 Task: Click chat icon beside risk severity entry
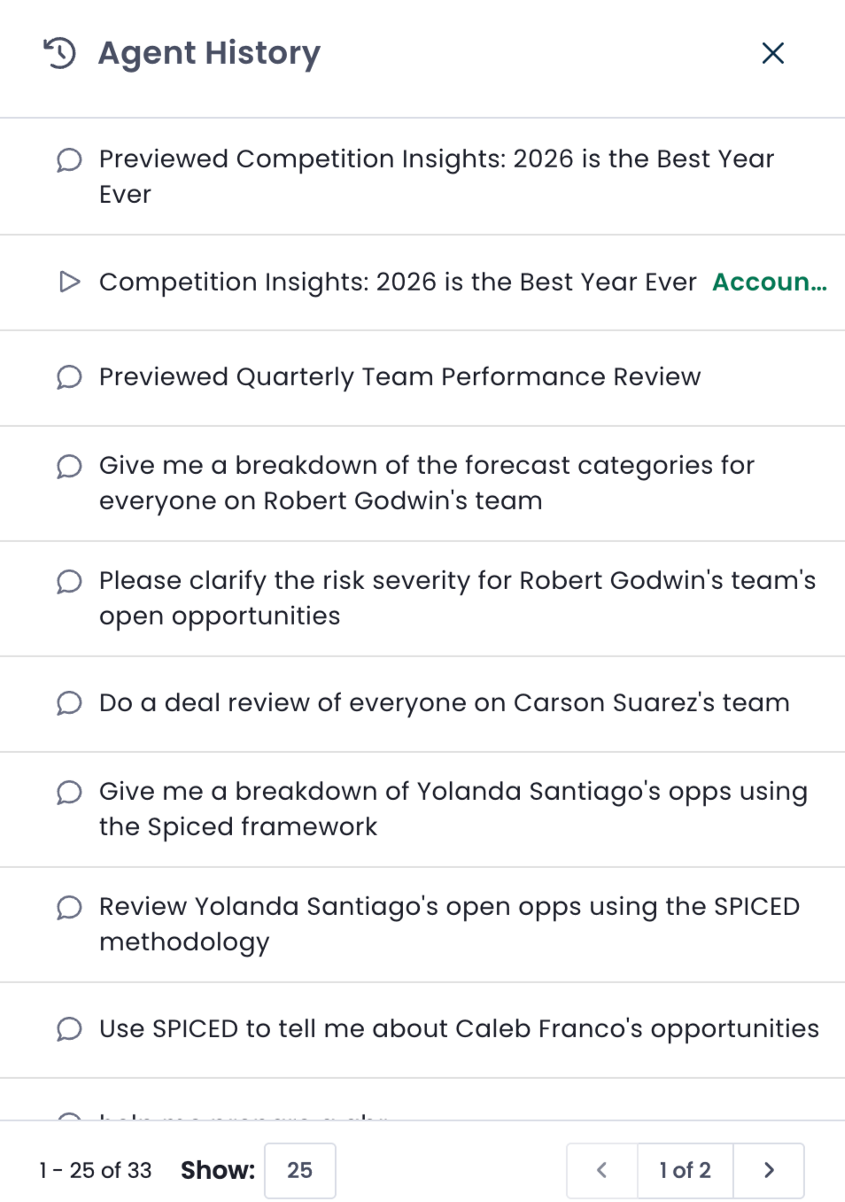(x=69, y=581)
